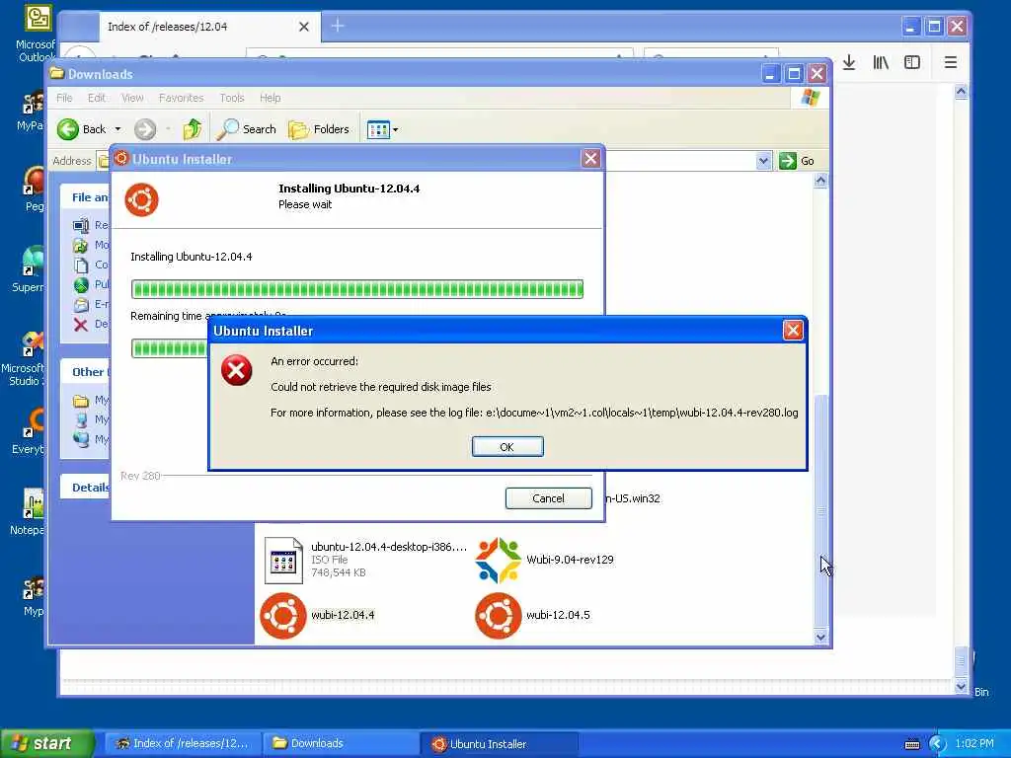Switch to Index of /releases taskbar item
This screenshot has height=758, width=1011.
click(x=183, y=744)
